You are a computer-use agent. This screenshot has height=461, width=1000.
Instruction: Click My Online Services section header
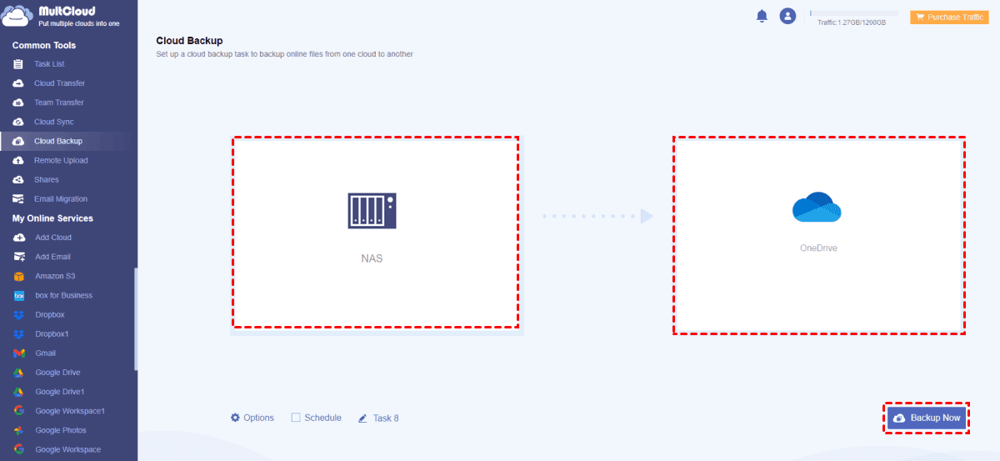point(52,218)
